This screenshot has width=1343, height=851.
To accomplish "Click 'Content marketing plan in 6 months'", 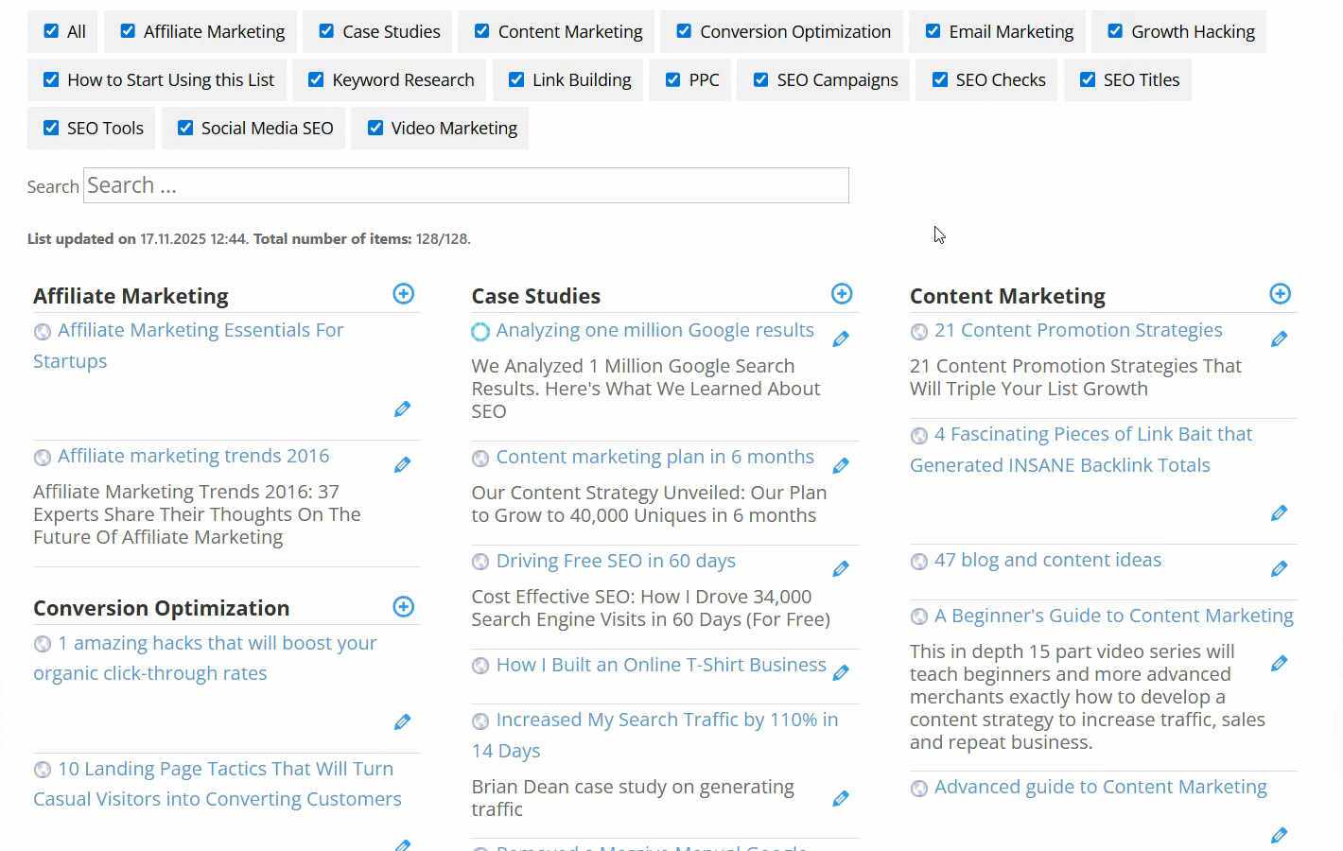I will coord(654,457).
